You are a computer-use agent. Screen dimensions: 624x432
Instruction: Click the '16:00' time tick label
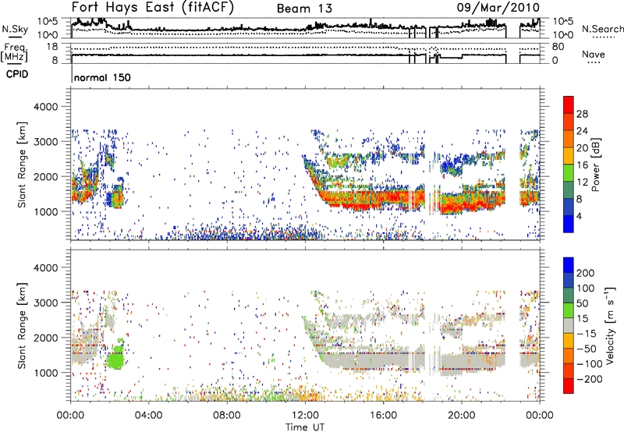[x=383, y=416]
